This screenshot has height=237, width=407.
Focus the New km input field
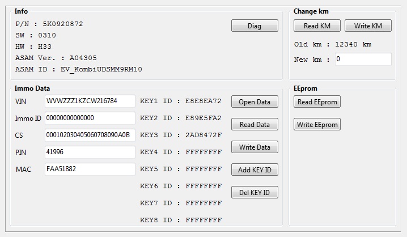(x=363, y=60)
